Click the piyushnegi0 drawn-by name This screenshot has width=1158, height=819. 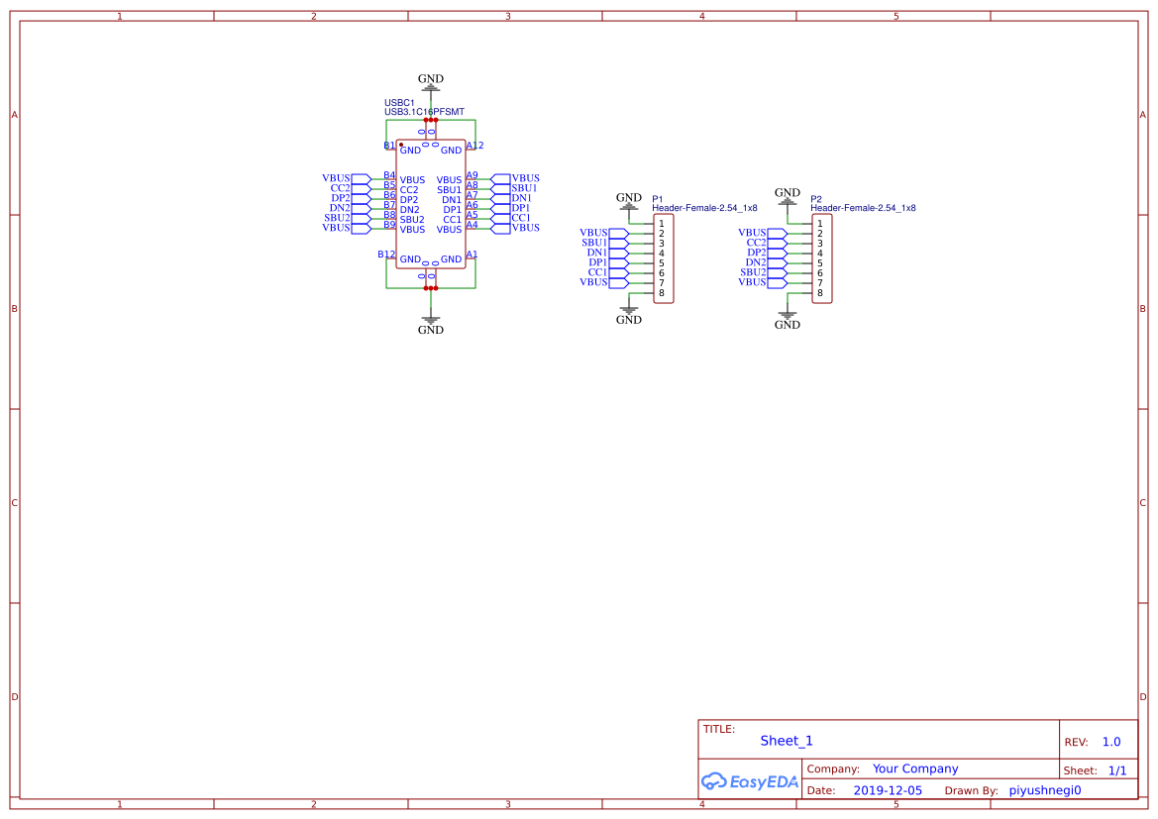pyautogui.click(x=1044, y=790)
